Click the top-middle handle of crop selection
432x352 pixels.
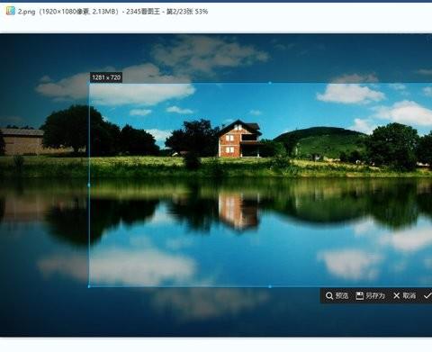pyautogui.click(x=270, y=83)
